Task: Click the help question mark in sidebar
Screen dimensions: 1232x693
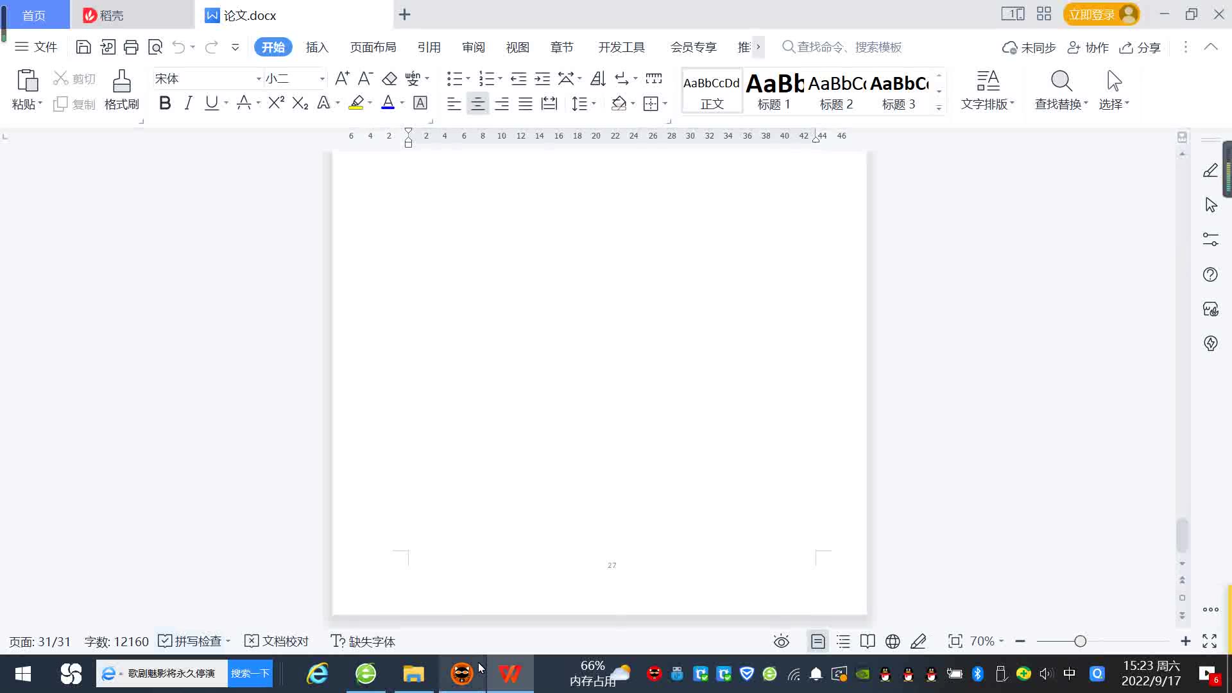Action: [1210, 275]
